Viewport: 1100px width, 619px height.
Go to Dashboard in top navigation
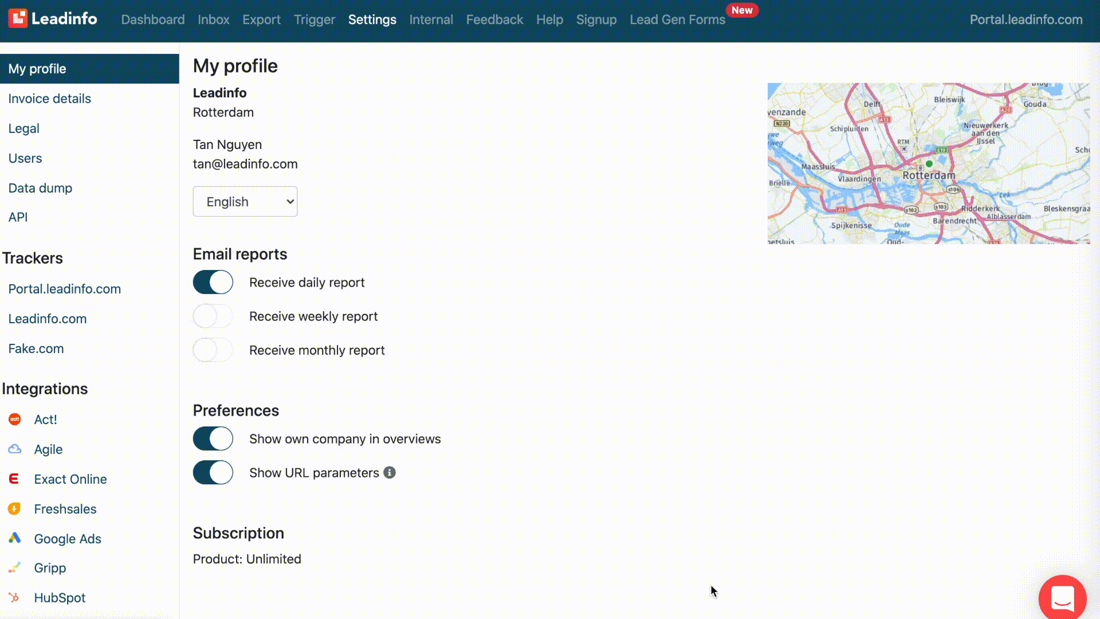[153, 19]
